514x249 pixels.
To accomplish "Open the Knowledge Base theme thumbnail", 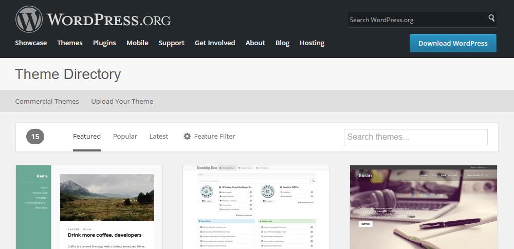I will [x=256, y=207].
